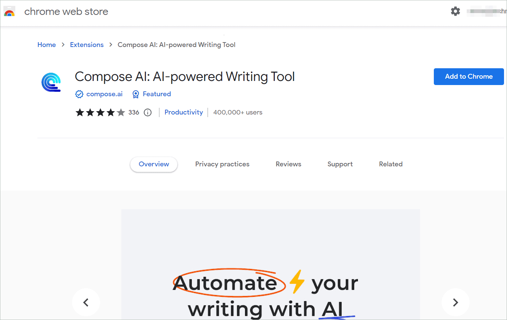The height and width of the screenshot is (320, 507).
Task: Open the Related tab
Action: [x=391, y=164]
